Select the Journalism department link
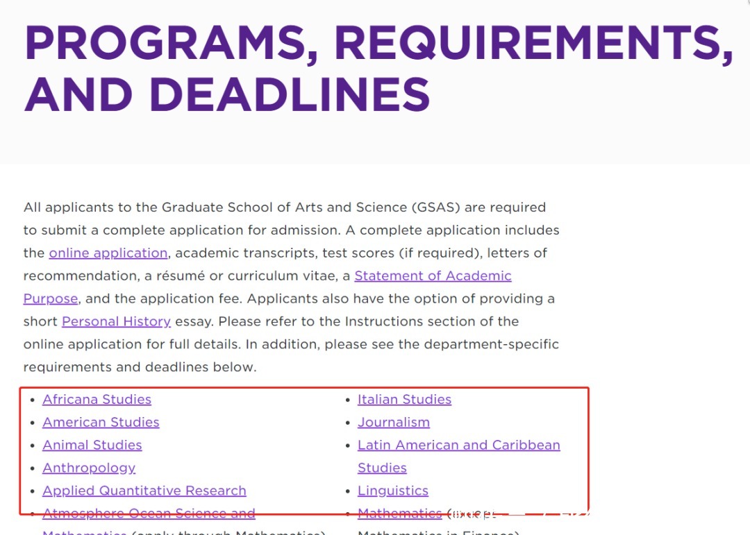750x535 pixels. tap(393, 422)
